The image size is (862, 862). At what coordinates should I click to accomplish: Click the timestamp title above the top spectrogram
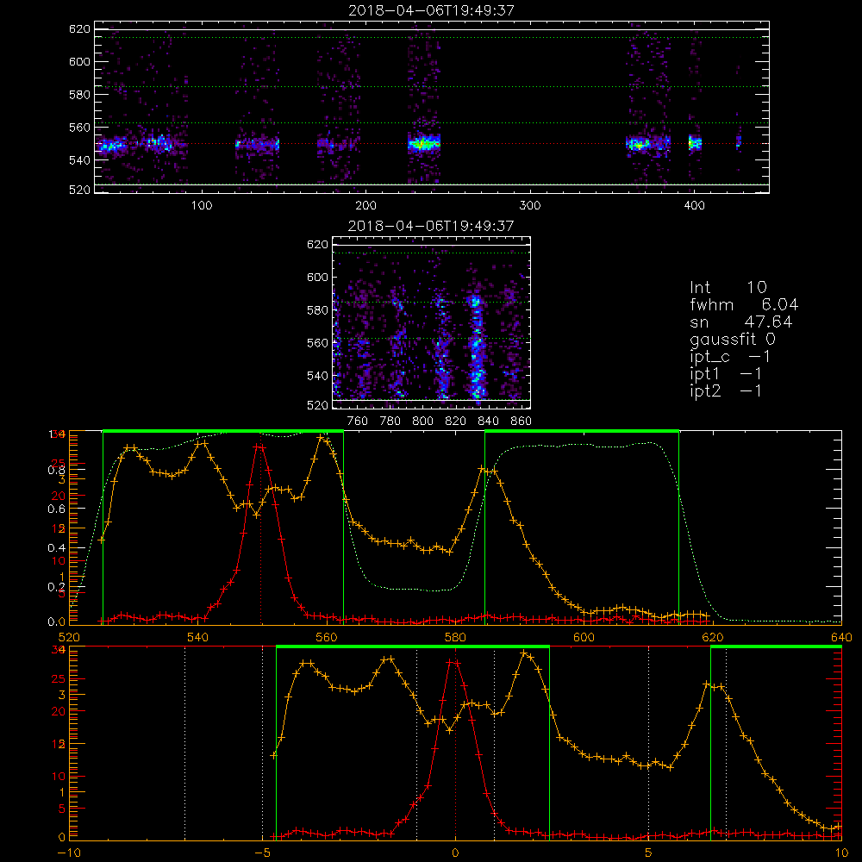pyautogui.click(x=432, y=10)
